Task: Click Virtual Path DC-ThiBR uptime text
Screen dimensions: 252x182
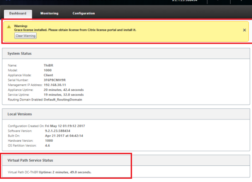Action: (x=50, y=172)
